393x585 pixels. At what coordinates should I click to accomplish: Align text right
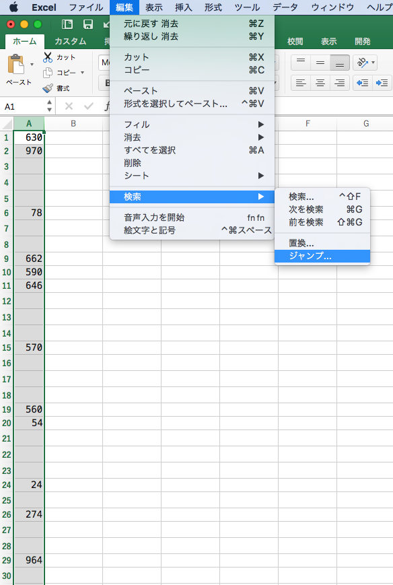pyautogui.click(x=340, y=83)
